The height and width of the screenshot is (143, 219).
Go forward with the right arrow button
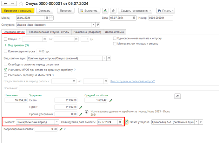pos(13,3)
